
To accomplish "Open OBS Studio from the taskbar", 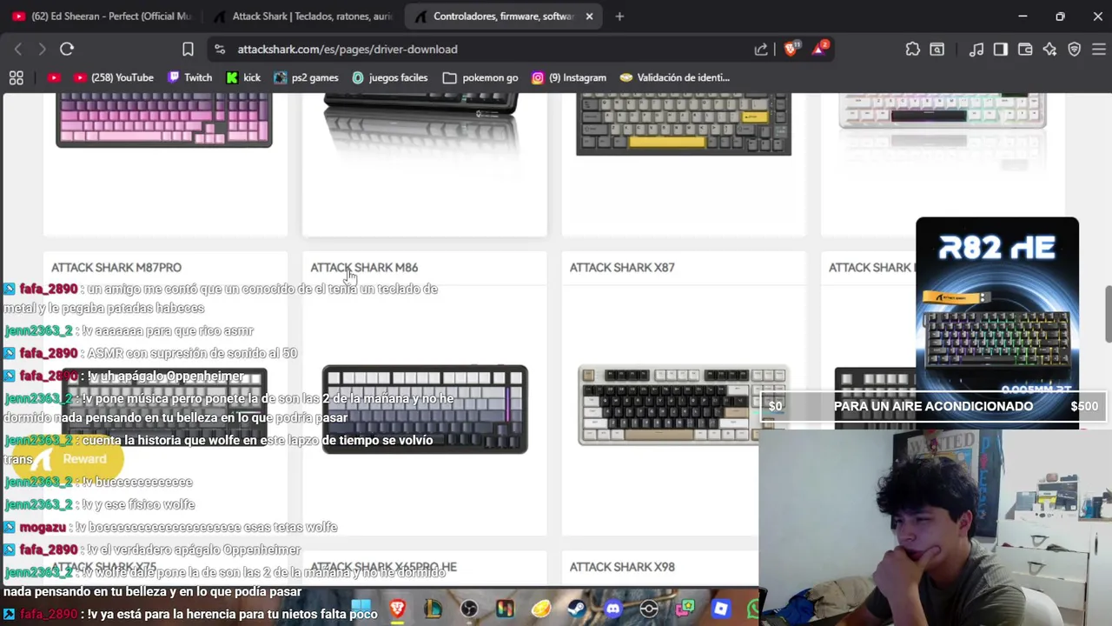I will [469, 608].
